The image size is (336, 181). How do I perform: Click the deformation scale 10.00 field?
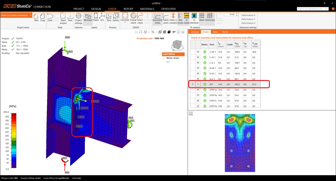(x=230, y=14)
